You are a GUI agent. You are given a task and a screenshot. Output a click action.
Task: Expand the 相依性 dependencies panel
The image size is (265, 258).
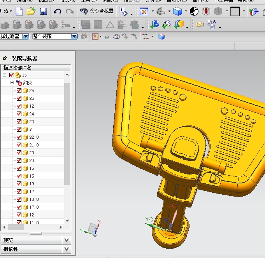[x=67, y=249]
